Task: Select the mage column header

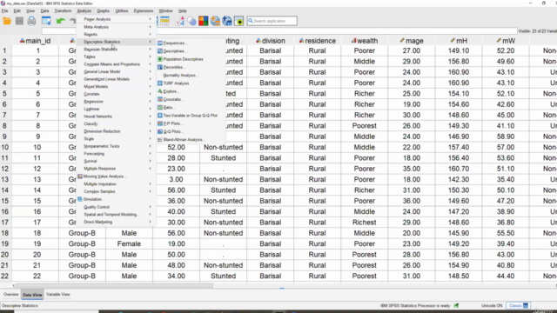Action: tap(412, 41)
